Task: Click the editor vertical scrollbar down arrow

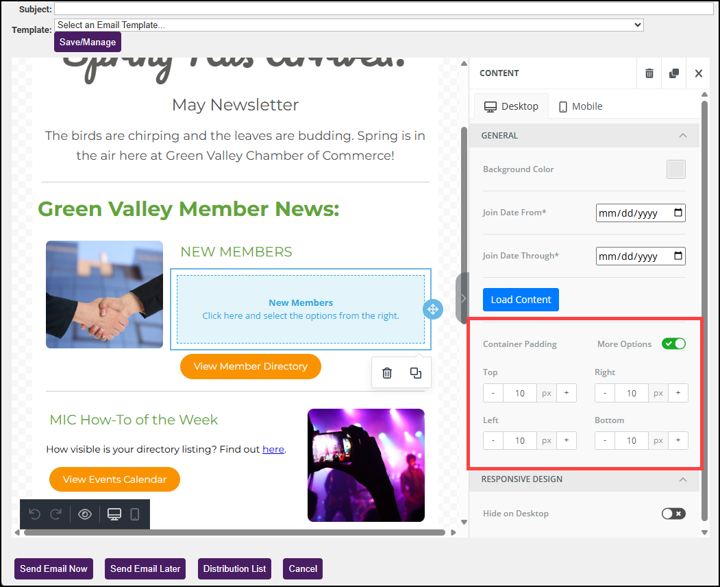Action: pos(464,522)
